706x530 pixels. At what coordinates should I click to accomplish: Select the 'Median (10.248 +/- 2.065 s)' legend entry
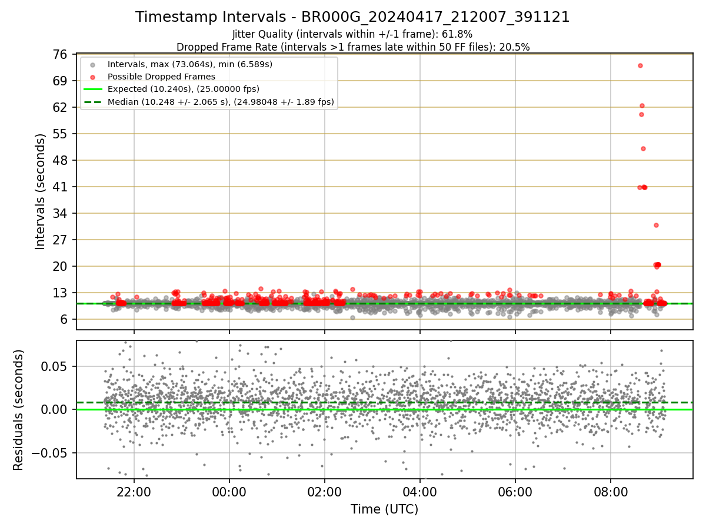click(221, 102)
